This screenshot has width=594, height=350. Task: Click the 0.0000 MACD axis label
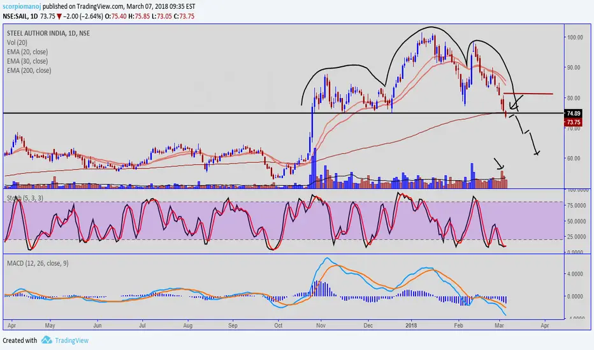point(575,296)
